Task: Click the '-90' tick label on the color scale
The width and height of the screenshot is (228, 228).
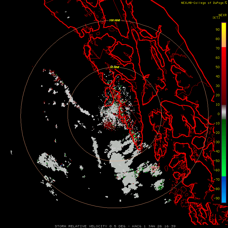Action: pyautogui.click(x=217, y=198)
